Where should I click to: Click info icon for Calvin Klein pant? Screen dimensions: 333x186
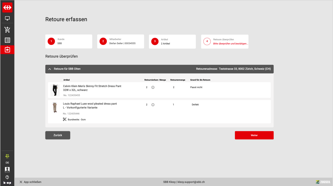pyautogui.click(x=153, y=88)
